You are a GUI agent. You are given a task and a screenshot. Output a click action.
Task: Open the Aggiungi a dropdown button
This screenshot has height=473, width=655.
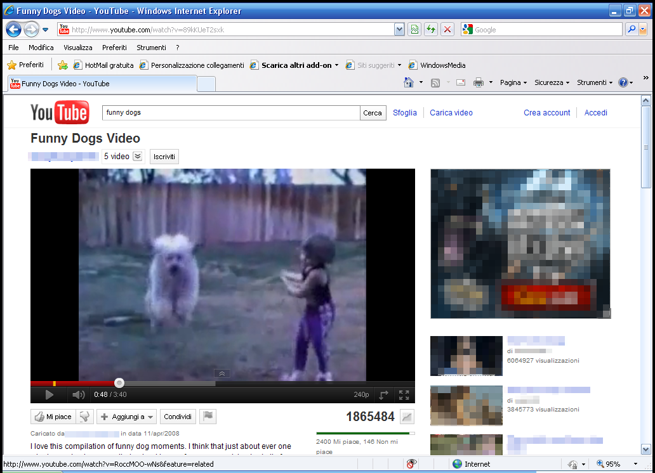click(x=126, y=417)
